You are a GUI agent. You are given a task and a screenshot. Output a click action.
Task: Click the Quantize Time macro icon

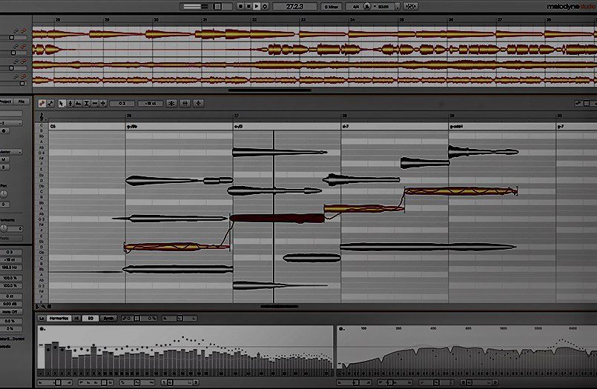pos(185,103)
